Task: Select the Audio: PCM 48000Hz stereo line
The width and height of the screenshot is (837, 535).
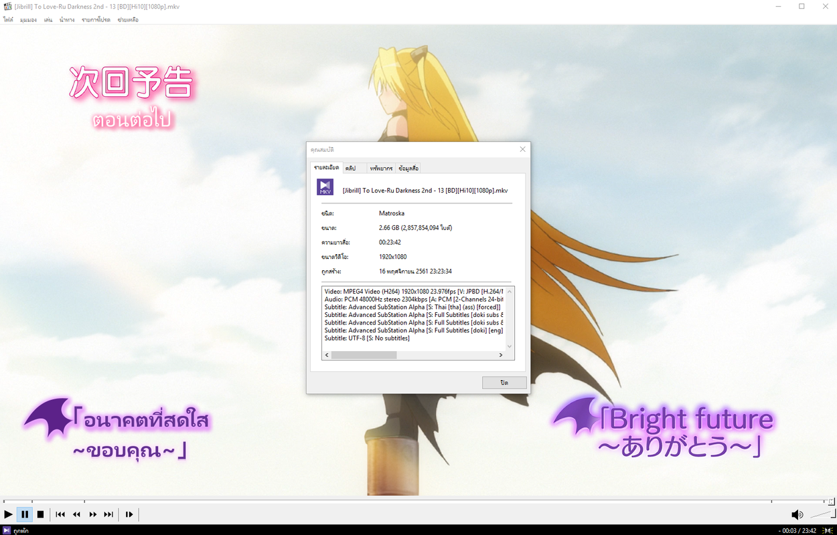Action: (x=414, y=299)
